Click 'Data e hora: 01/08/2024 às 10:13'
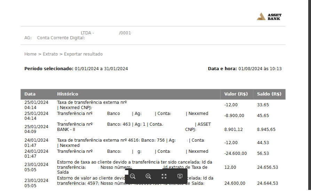The width and height of the screenshot is (311, 191). click(245, 69)
